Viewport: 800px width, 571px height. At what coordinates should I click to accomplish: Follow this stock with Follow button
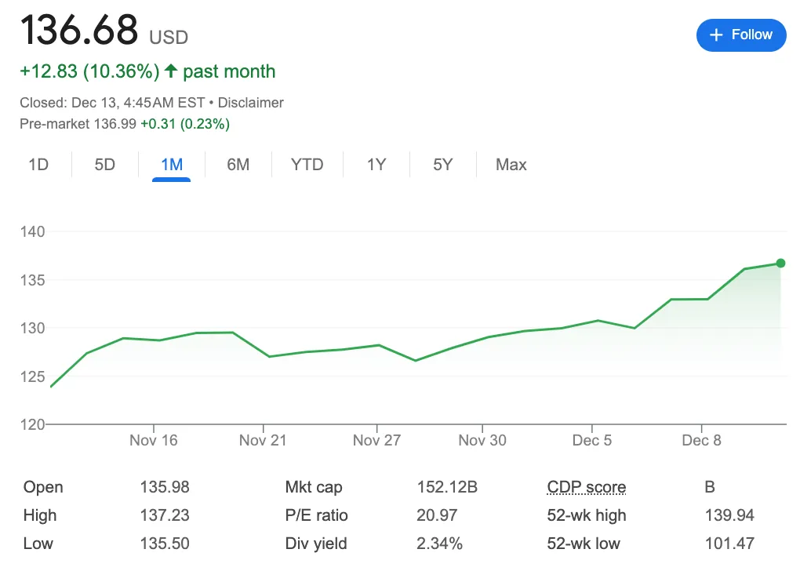[x=741, y=35]
